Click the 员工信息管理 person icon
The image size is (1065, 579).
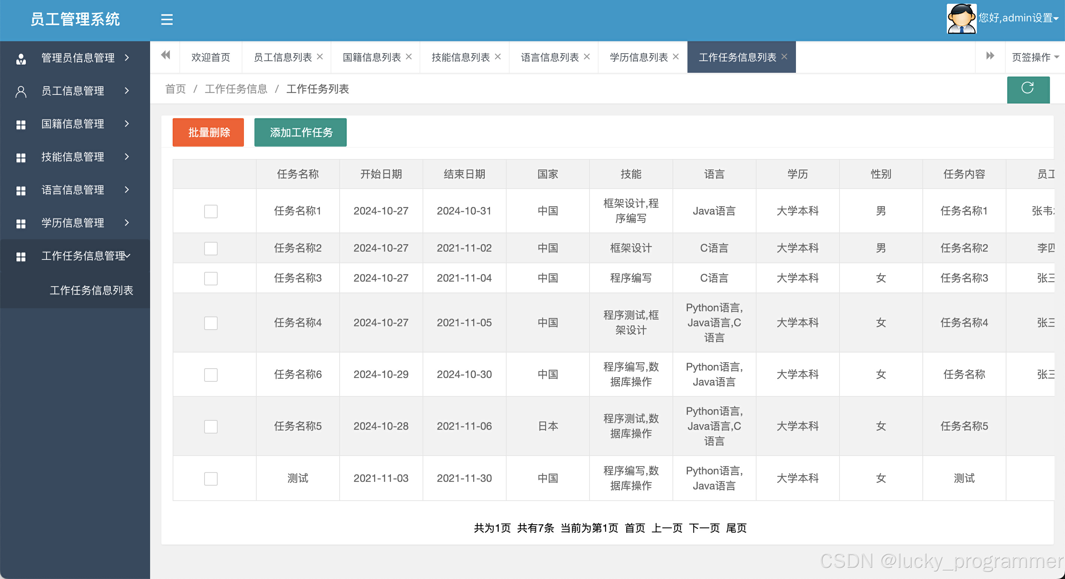click(21, 91)
